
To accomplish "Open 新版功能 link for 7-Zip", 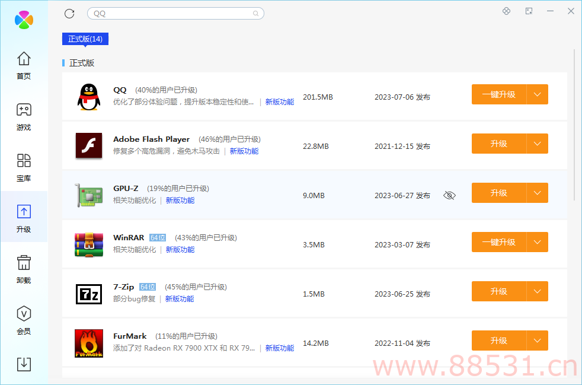I will tap(179, 299).
